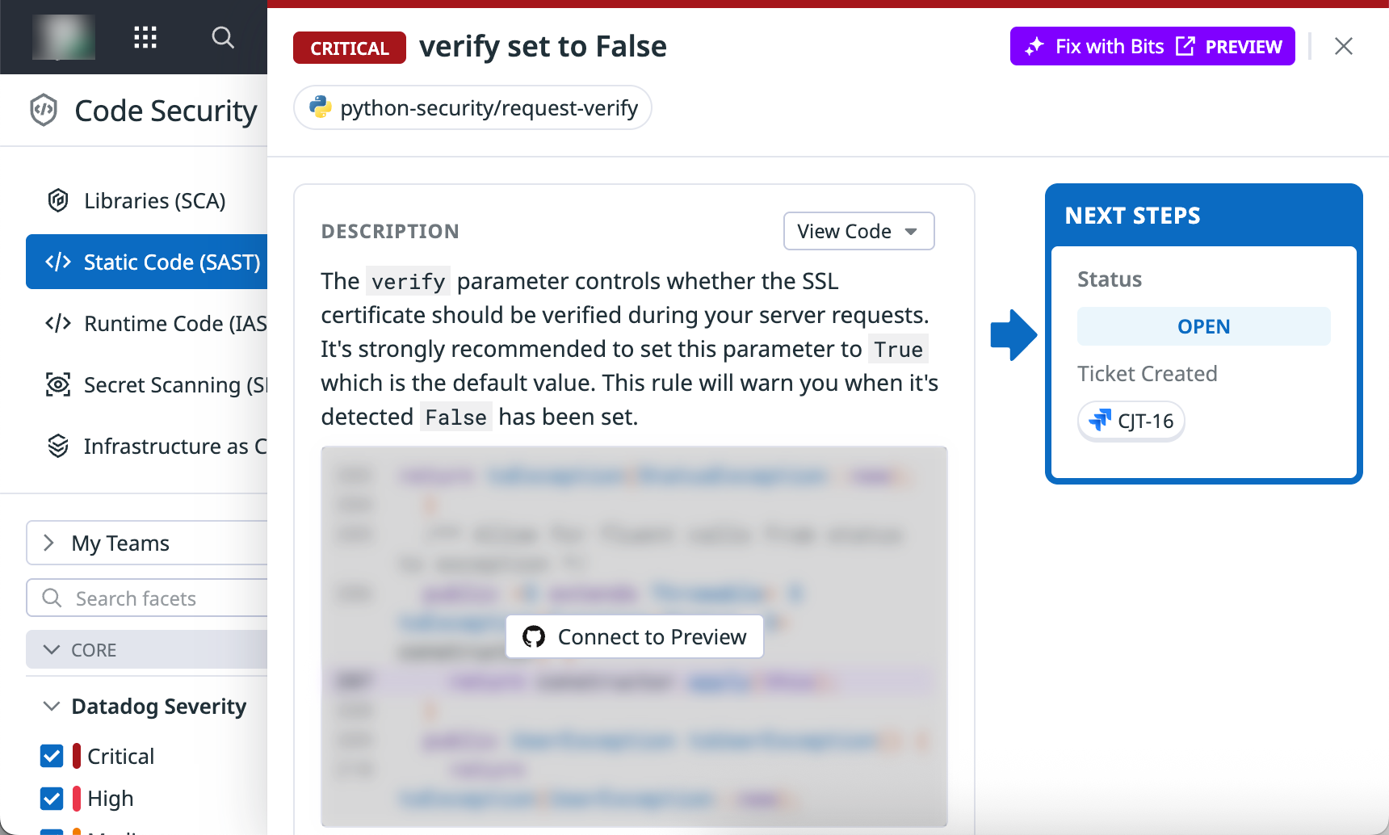Uncheck the High severity checkbox
Screen dimensions: 1389x835
tap(52, 798)
